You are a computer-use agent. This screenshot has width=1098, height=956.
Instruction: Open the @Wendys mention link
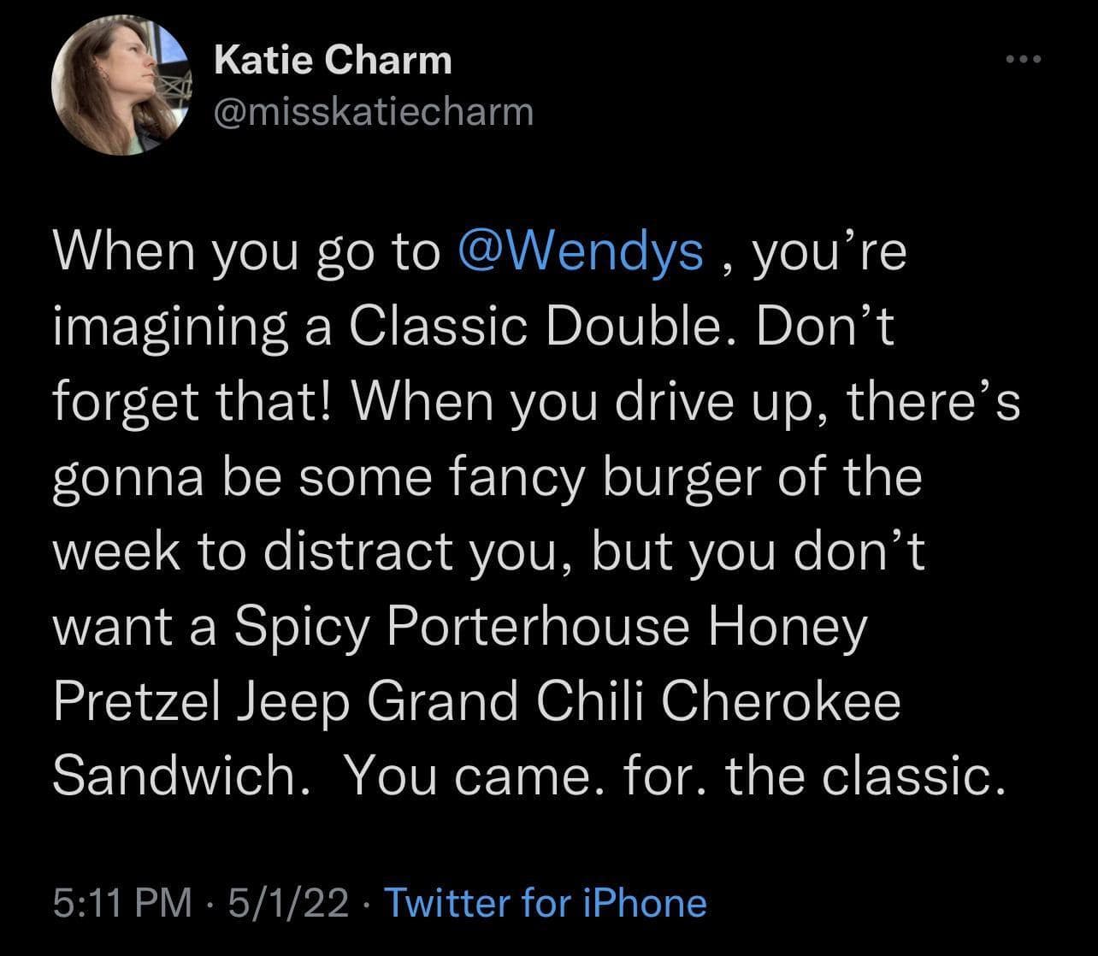[581, 251]
